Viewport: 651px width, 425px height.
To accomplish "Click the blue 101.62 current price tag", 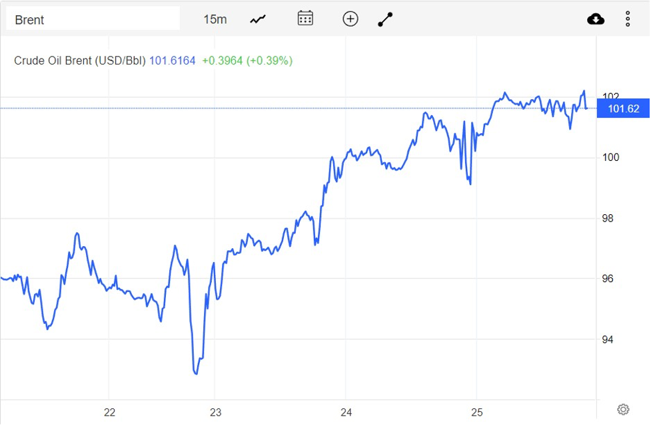I will [623, 109].
